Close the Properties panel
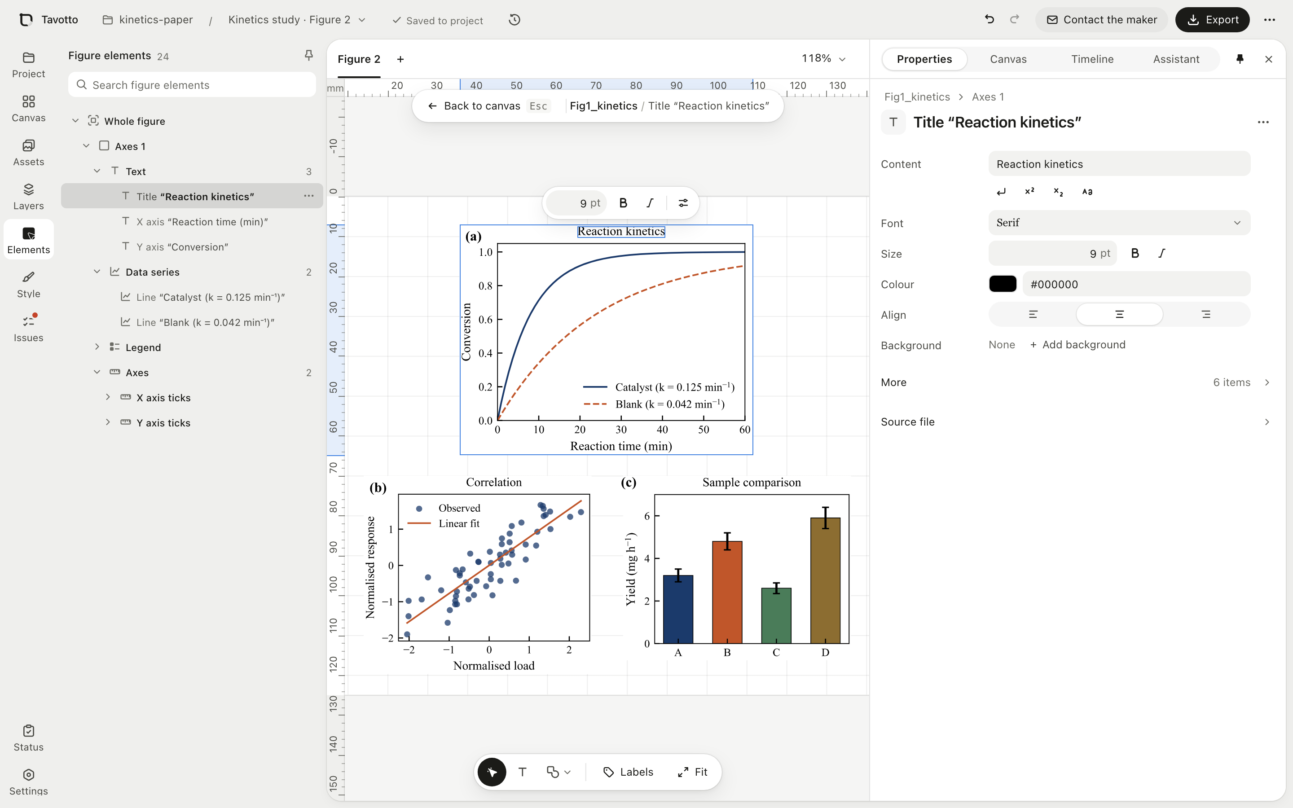Image resolution: width=1293 pixels, height=808 pixels. point(1268,59)
